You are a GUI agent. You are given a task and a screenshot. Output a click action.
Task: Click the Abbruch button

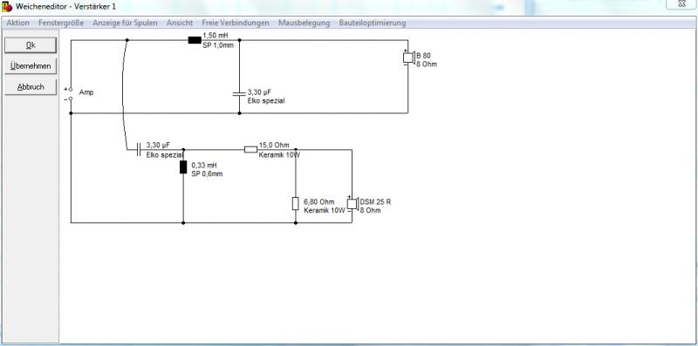click(x=31, y=87)
